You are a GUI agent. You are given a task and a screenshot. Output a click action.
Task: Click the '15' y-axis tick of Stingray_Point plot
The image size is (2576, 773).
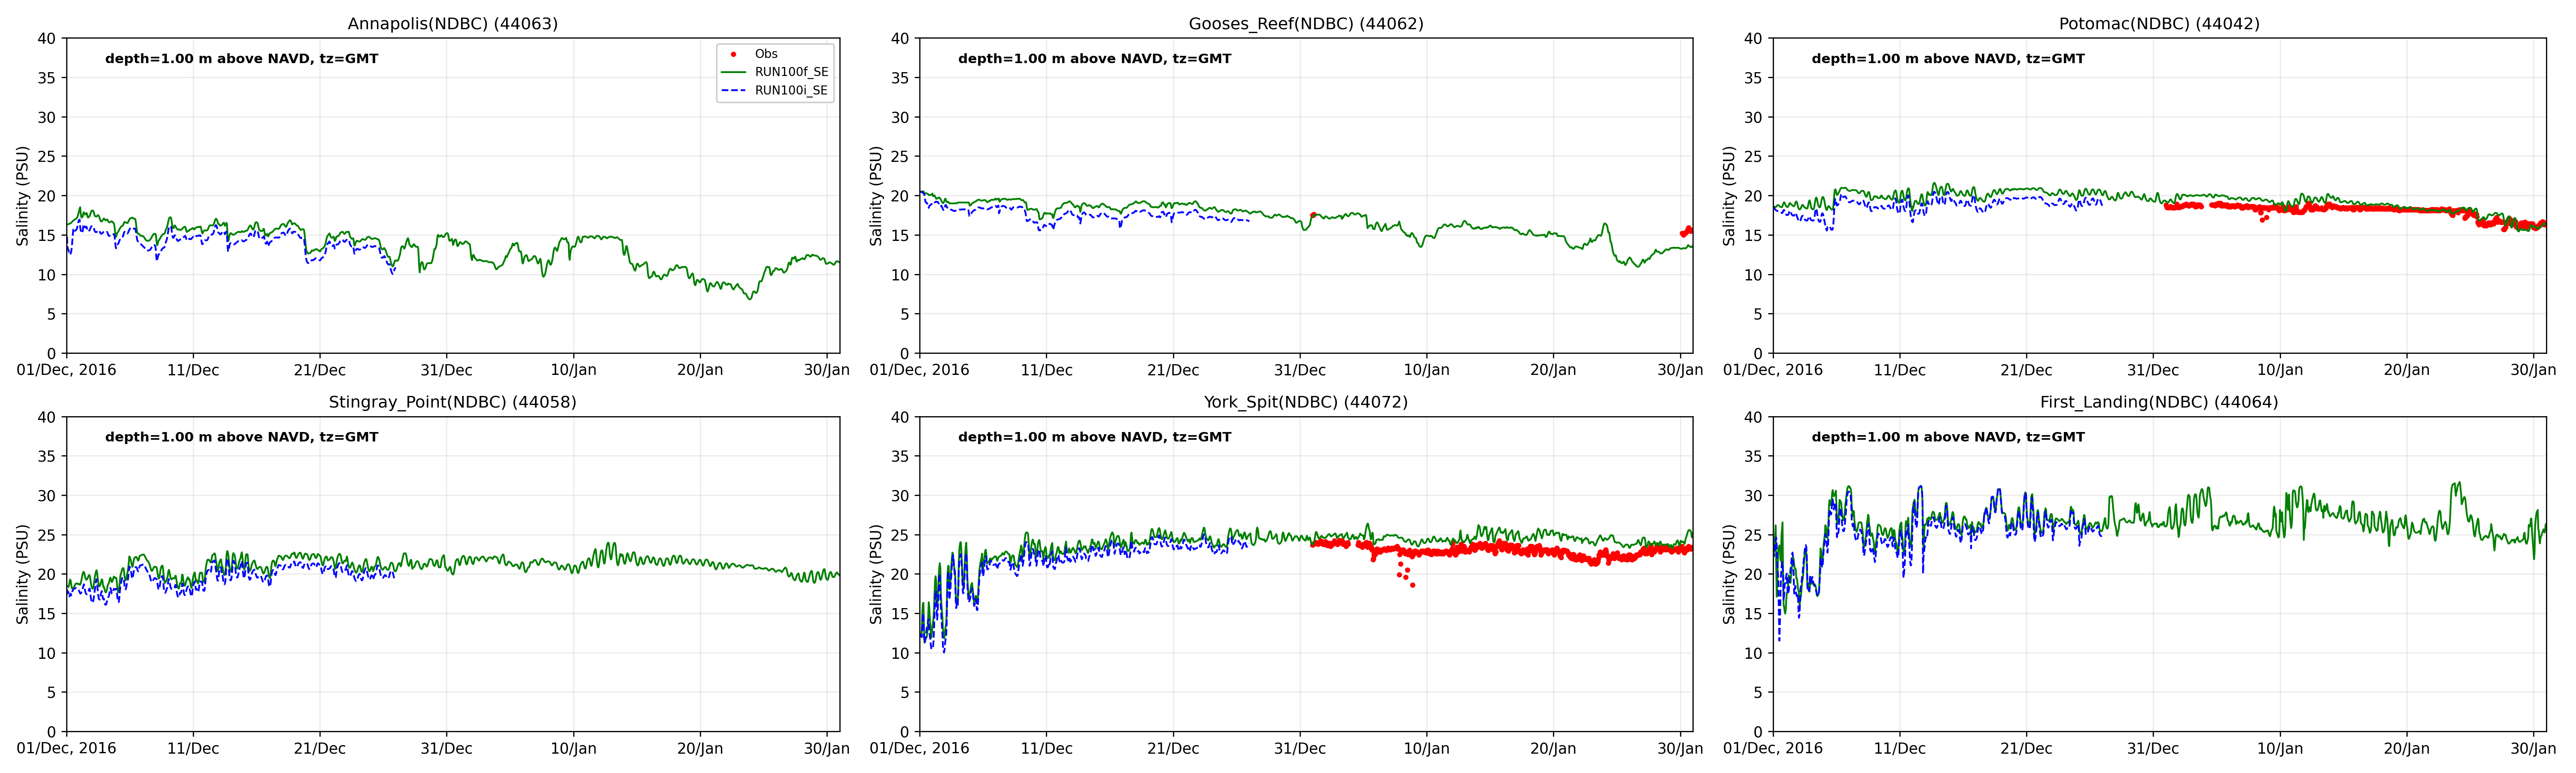pyautogui.click(x=47, y=614)
